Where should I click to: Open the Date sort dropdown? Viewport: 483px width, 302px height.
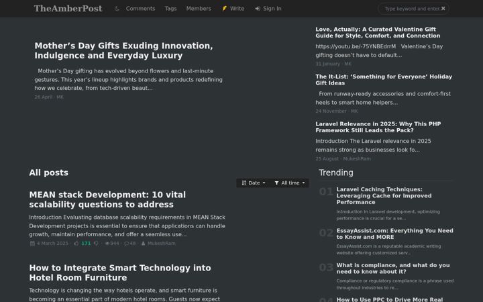254,183
